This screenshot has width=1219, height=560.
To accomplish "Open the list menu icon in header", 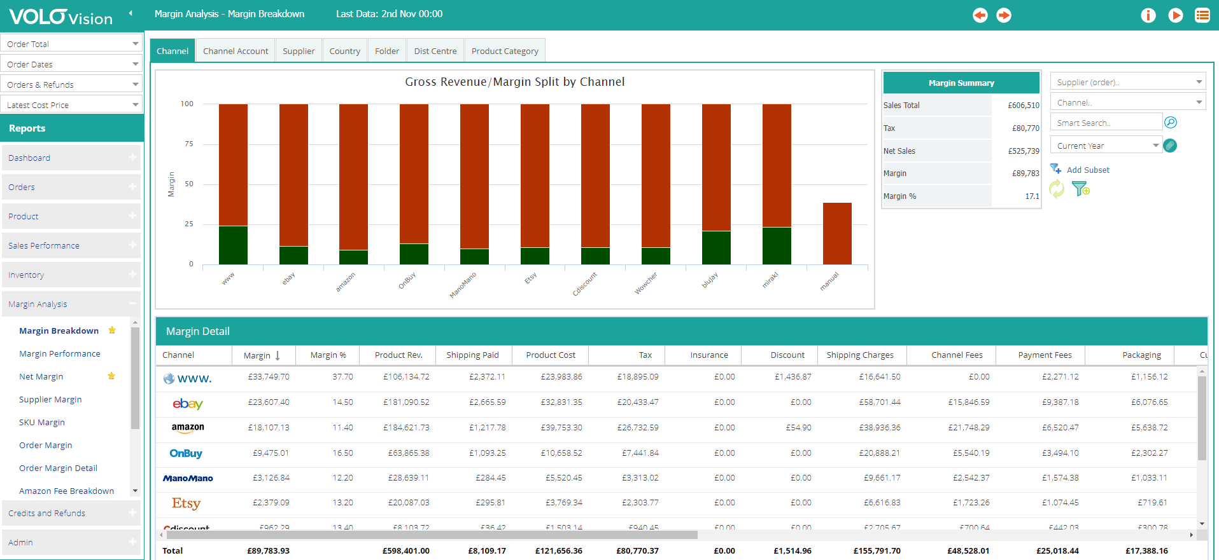I will [1202, 15].
